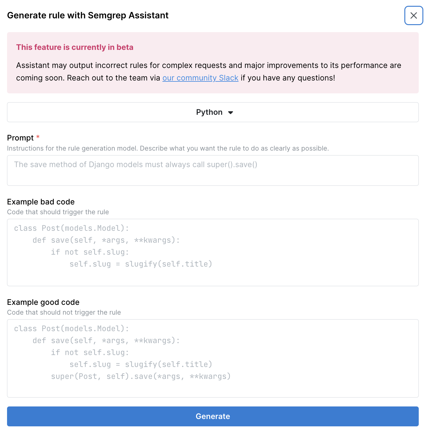Screen dimensions: 427x434
Task: Generate the rule with Semgrep Assistant
Action: point(213,416)
